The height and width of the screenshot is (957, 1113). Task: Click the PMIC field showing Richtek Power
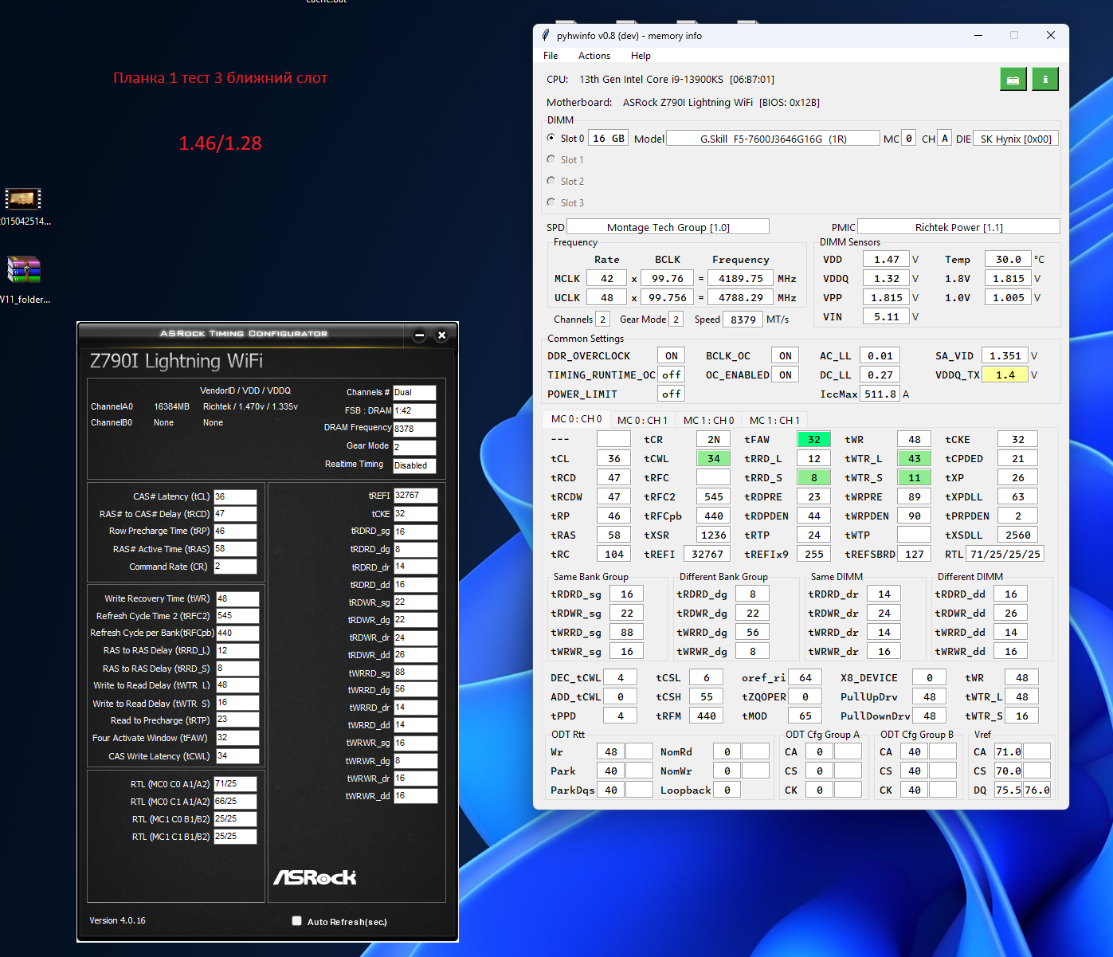(958, 227)
